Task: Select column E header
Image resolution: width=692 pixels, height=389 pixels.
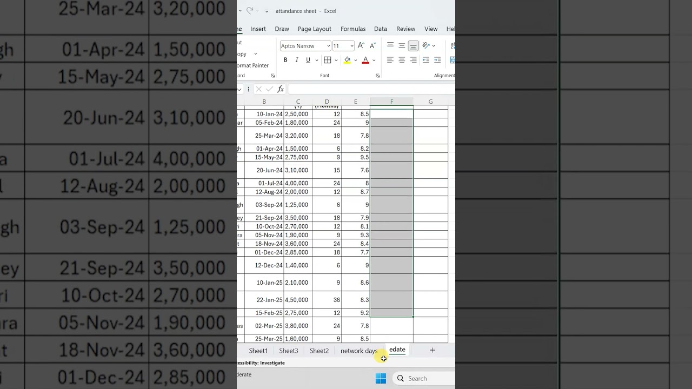Action: 356,102
